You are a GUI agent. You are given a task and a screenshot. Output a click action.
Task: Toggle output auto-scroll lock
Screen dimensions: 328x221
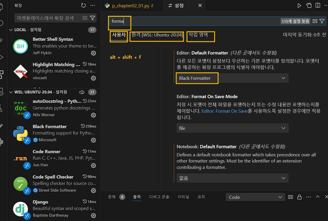pyautogui.click(x=300, y=197)
